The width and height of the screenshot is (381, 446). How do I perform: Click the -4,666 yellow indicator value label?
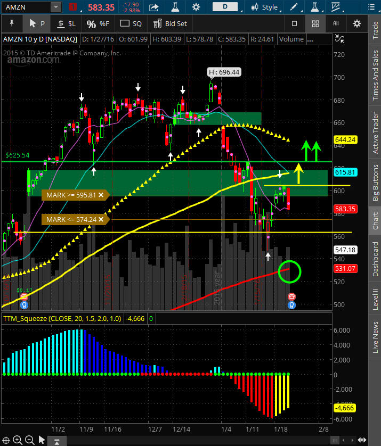pos(345,408)
